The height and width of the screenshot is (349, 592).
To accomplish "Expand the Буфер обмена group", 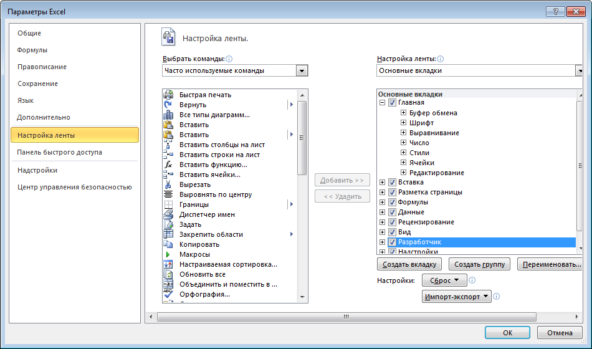I will (x=403, y=113).
